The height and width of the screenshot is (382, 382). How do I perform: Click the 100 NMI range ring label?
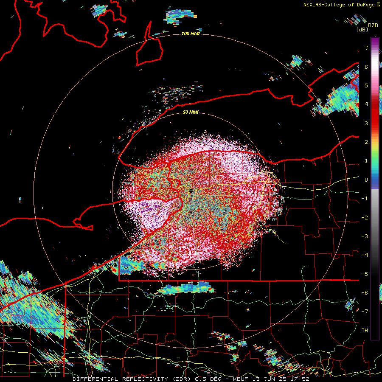[x=191, y=34]
